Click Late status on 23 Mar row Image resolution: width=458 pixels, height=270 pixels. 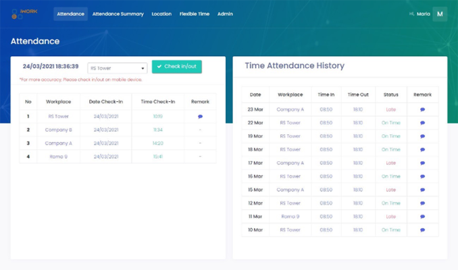pyautogui.click(x=391, y=109)
